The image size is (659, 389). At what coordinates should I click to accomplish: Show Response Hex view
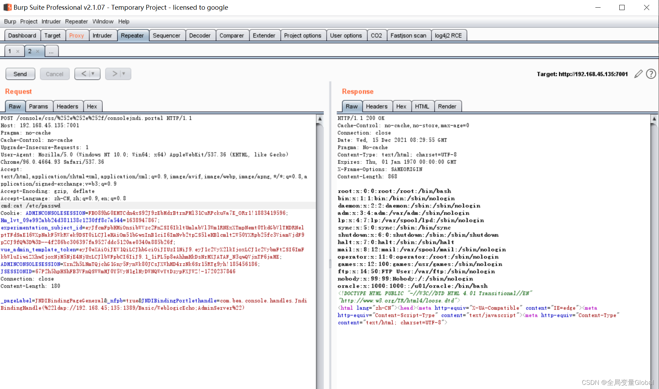(401, 106)
